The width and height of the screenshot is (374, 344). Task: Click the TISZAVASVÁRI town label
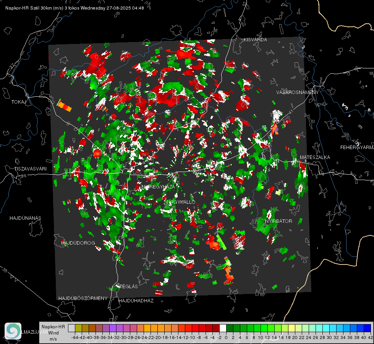(30, 169)
